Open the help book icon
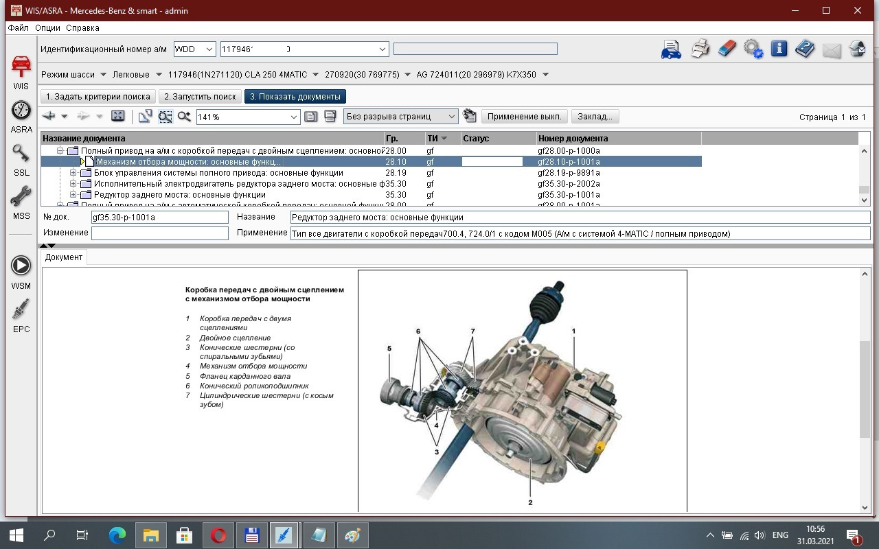The width and height of the screenshot is (879, 549). point(805,49)
